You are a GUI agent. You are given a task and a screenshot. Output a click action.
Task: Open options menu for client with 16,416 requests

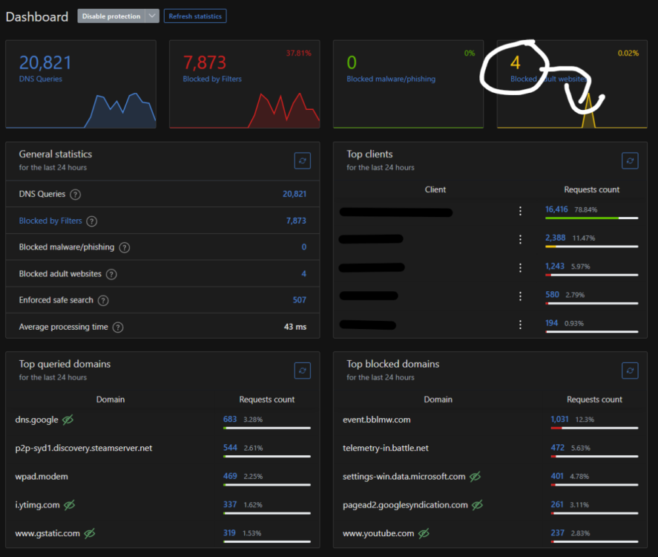pos(520,211)
